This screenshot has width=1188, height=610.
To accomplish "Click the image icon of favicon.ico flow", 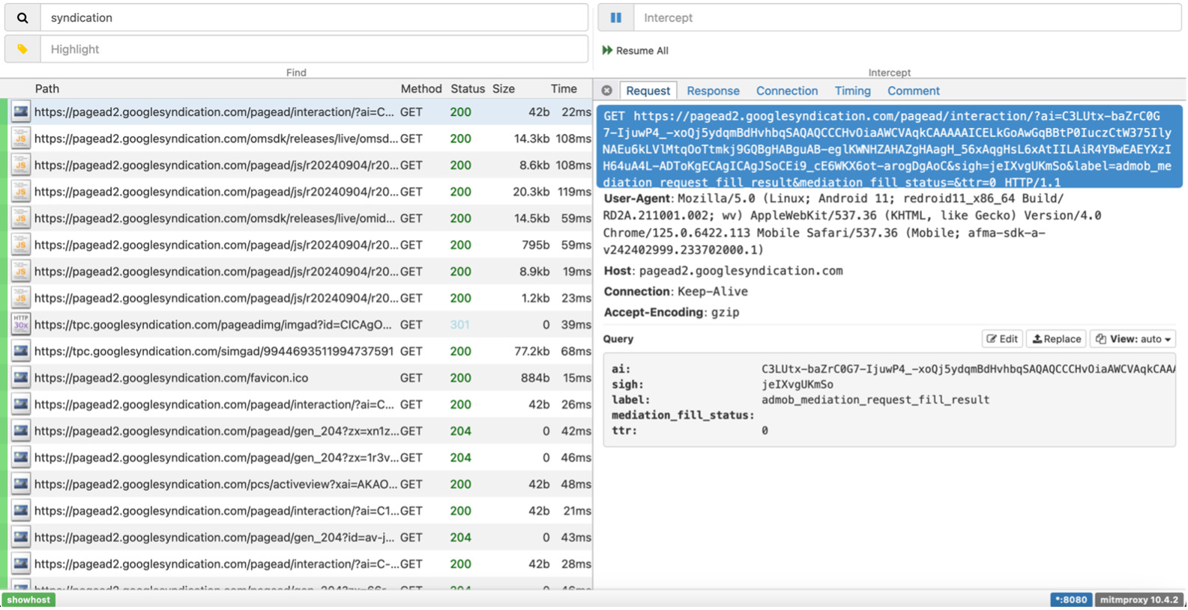I will point(20,378).
